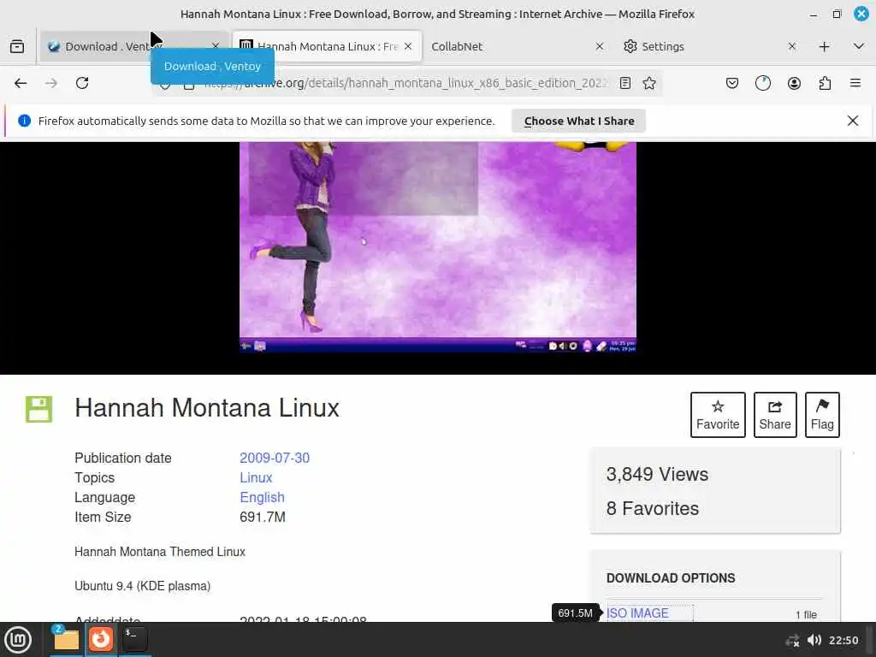
Task: Click the info icon in notification bar
Action: 24,121
